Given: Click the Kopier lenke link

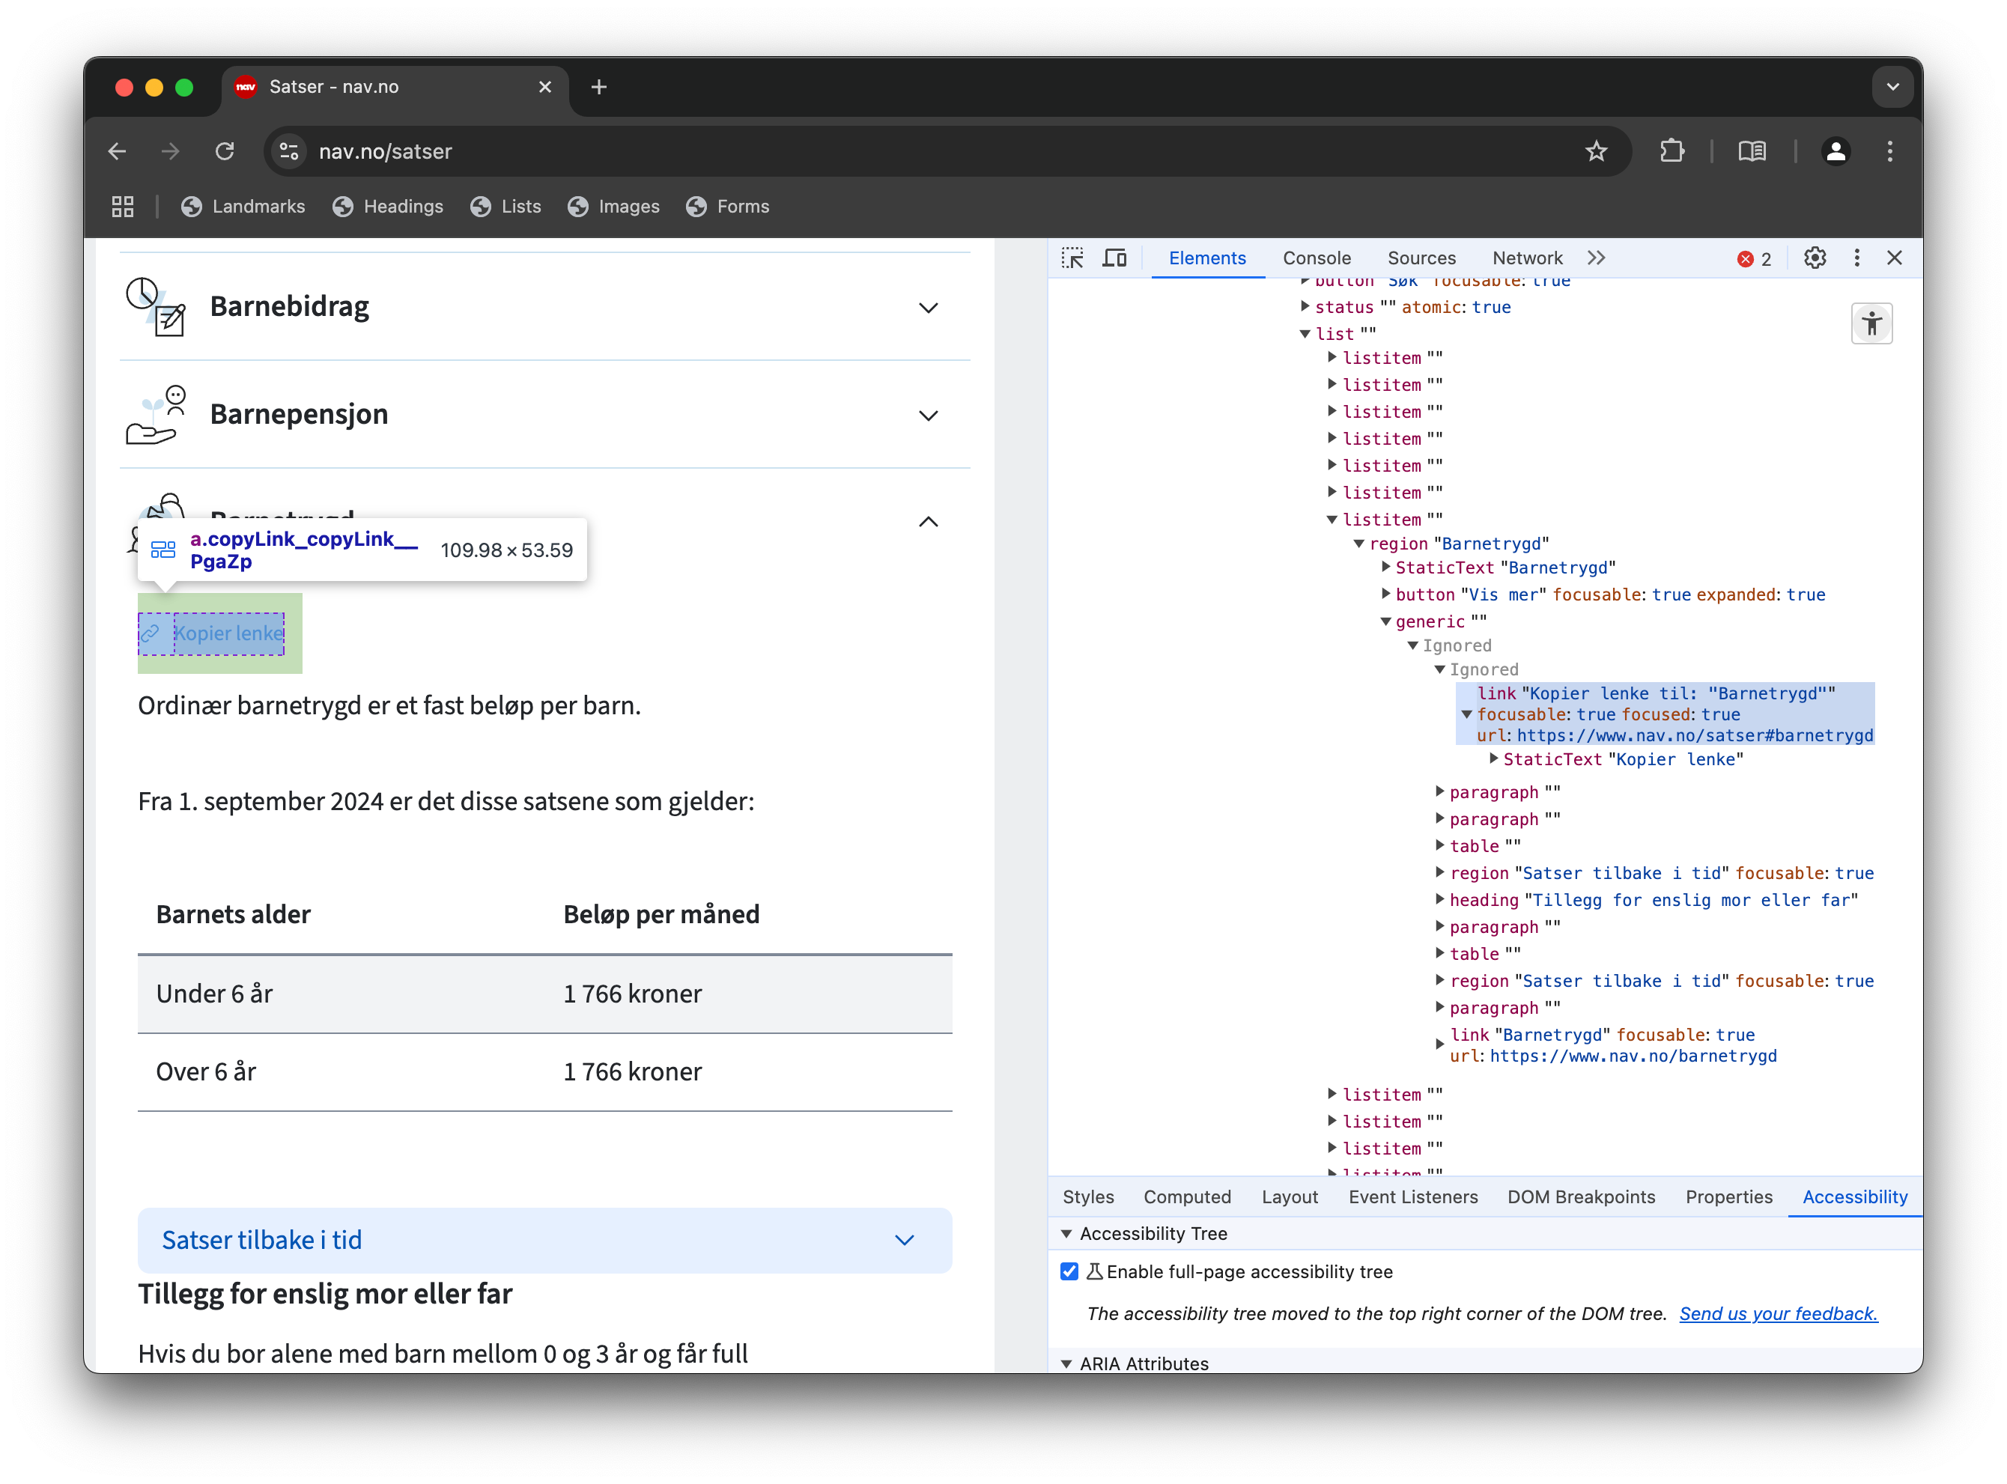Looking at the screenshot, I should coord(228,633).
